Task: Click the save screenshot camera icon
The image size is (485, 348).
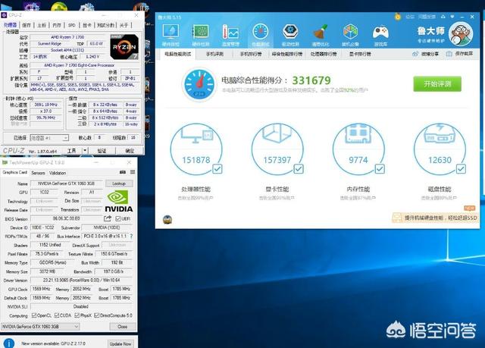Action: 449,54
